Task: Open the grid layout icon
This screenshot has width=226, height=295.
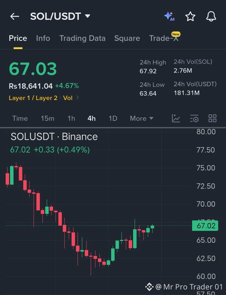Action: (213, 119)
